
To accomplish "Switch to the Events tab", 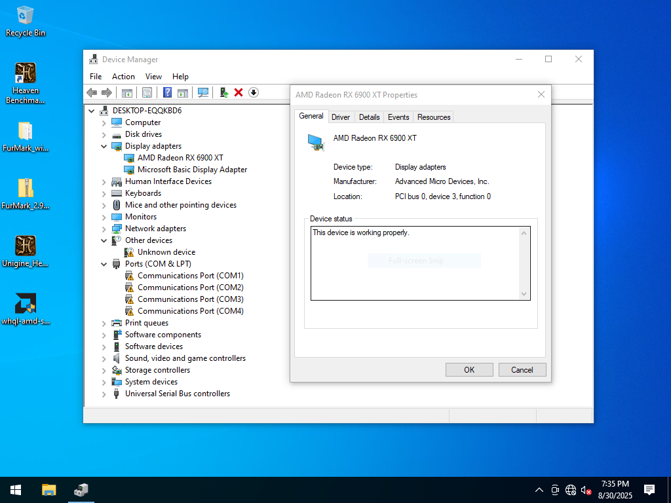I will point(398,117).
